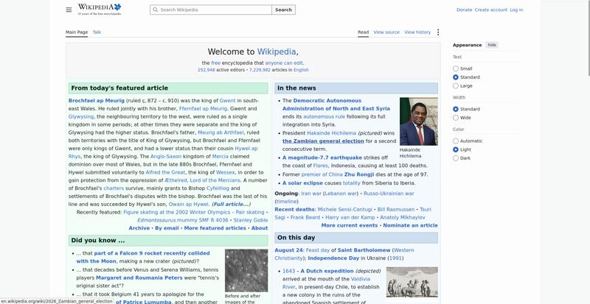Click the Create account link

pos(491,10)
